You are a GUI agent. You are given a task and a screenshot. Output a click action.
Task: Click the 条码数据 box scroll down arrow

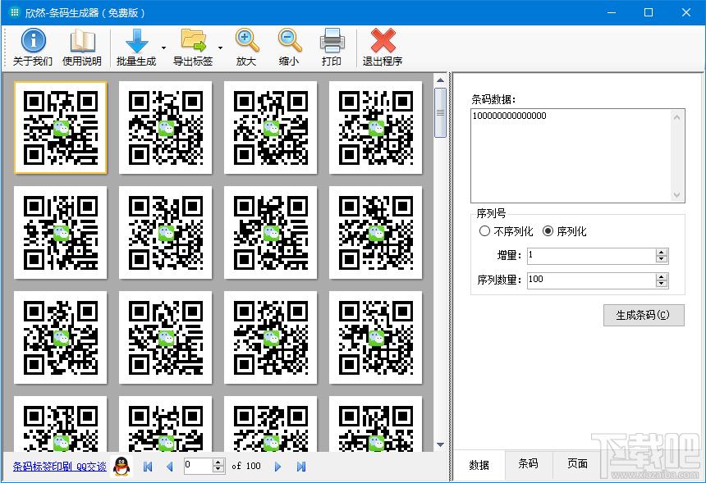pos(677,194)
